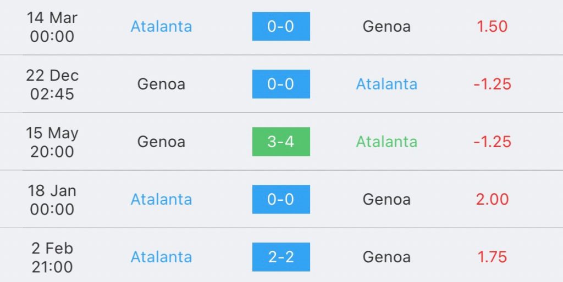Image resolution: width=563 pixels, height=282 pixels.
Task: Select Atalanta in the 14 Mar match
Action: coord(161,26)
